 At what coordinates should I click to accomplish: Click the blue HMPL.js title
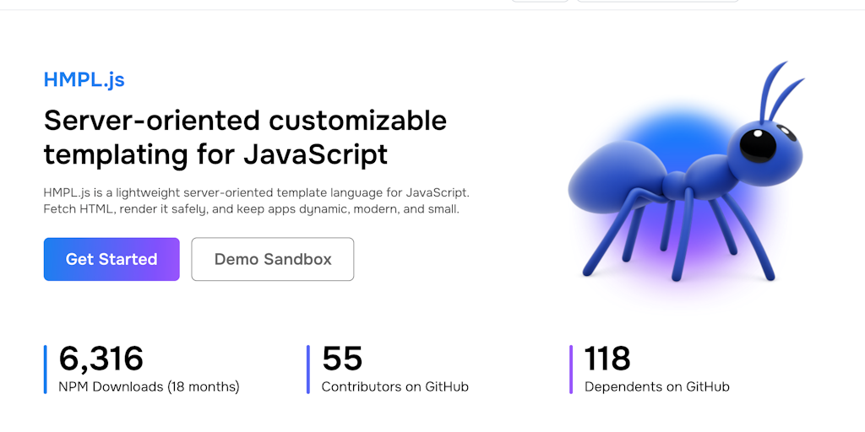pyautogui.click(x=84, y=79)
